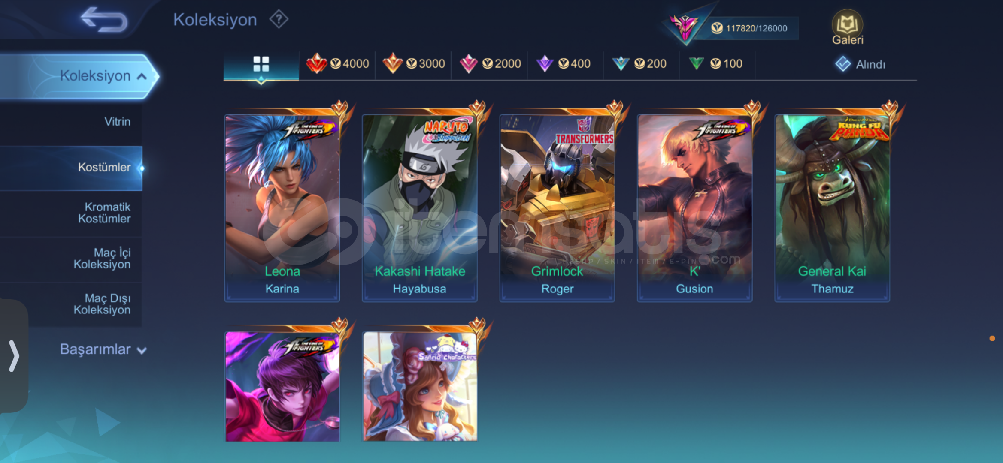Expand the Başarımlar sidebar section
Screen dimensions: 1003x463
coord(103,349)
